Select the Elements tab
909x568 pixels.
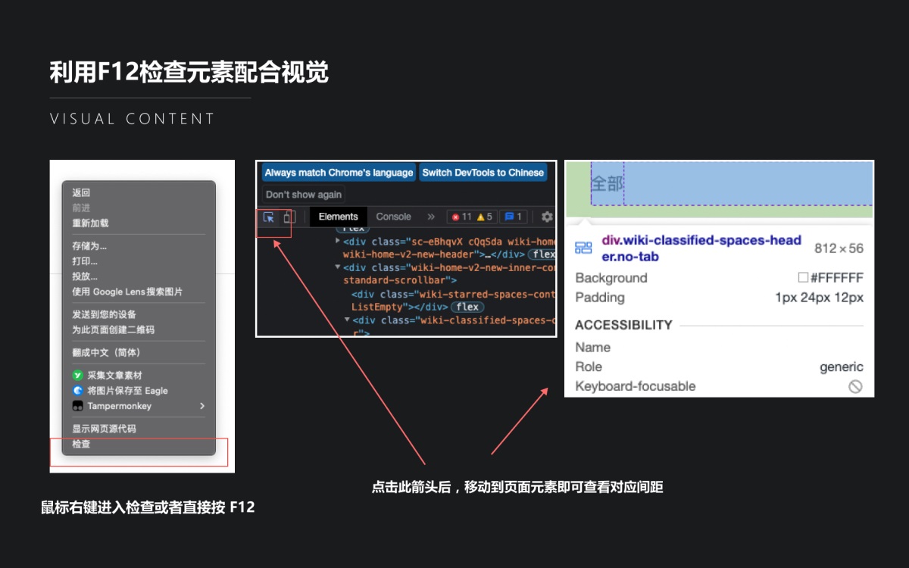click(x=338, y=217)
